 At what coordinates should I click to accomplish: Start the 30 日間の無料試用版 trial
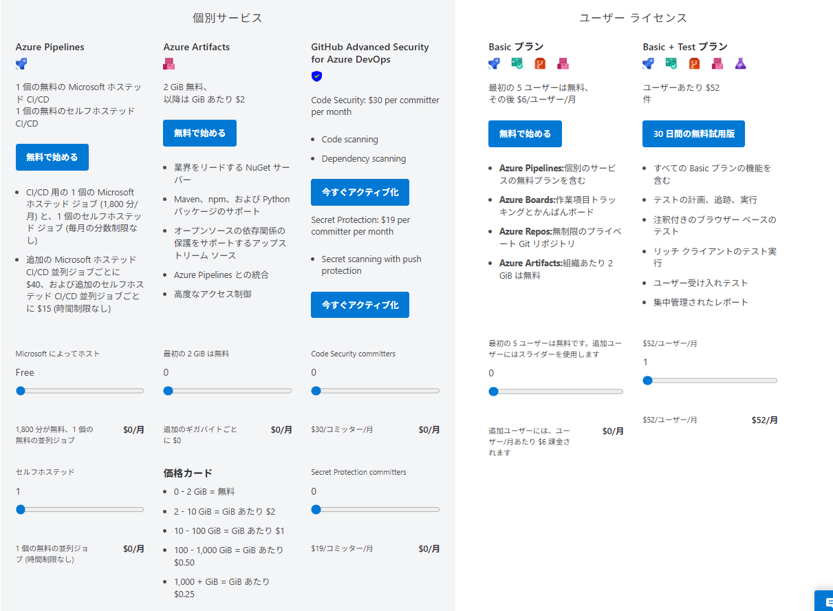(x=693, y=133)
